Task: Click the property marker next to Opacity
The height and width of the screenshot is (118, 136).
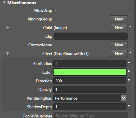Action: pyautogui.click(x=129, y=88)
